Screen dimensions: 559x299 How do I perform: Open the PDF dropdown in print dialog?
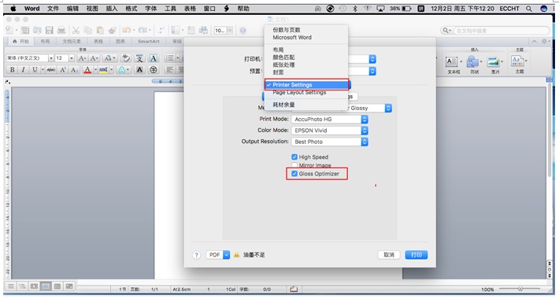coord(218,255)
